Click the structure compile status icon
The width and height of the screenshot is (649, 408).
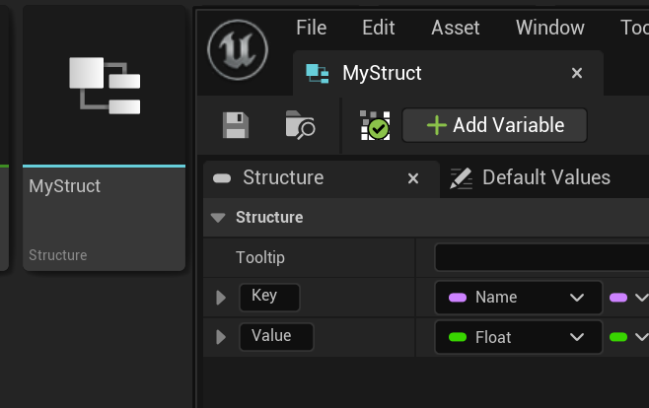tap(375, 125)
